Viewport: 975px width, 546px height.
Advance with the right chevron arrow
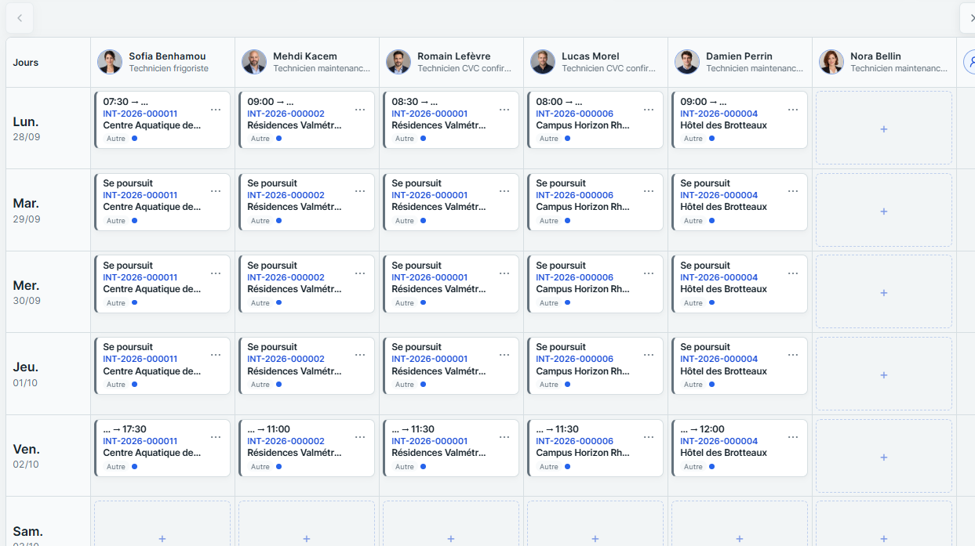click(x=970, y=18)
